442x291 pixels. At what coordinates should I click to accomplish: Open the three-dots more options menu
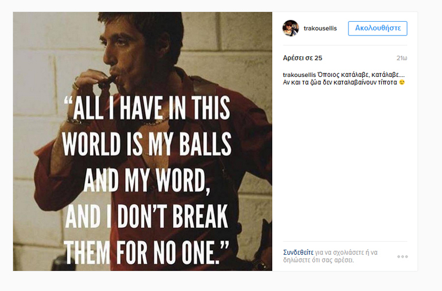pyautogui.click(x=402, y=257)
